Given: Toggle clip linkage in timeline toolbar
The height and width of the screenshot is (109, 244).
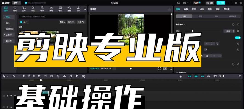Looking at the screenshot, I should [x=202, y=76].
